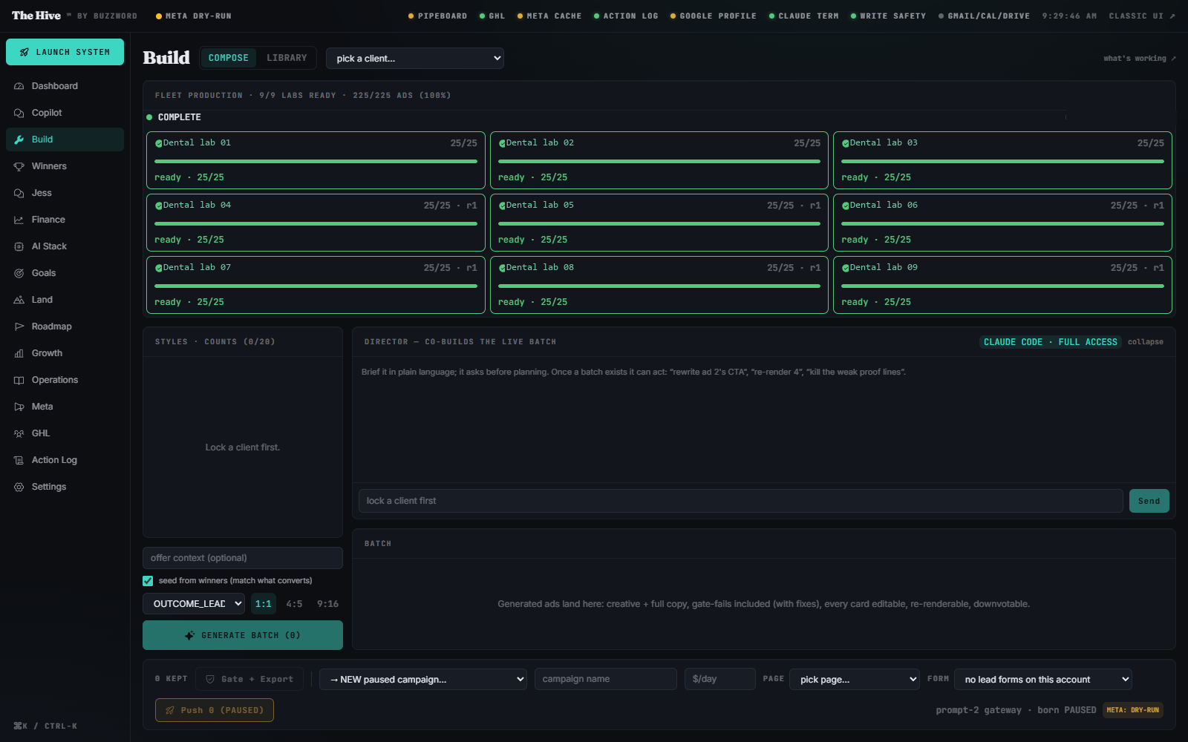Open the pick a client dropdown
The height and width of the screenshot is (742, 1188).
coord(415,58)
